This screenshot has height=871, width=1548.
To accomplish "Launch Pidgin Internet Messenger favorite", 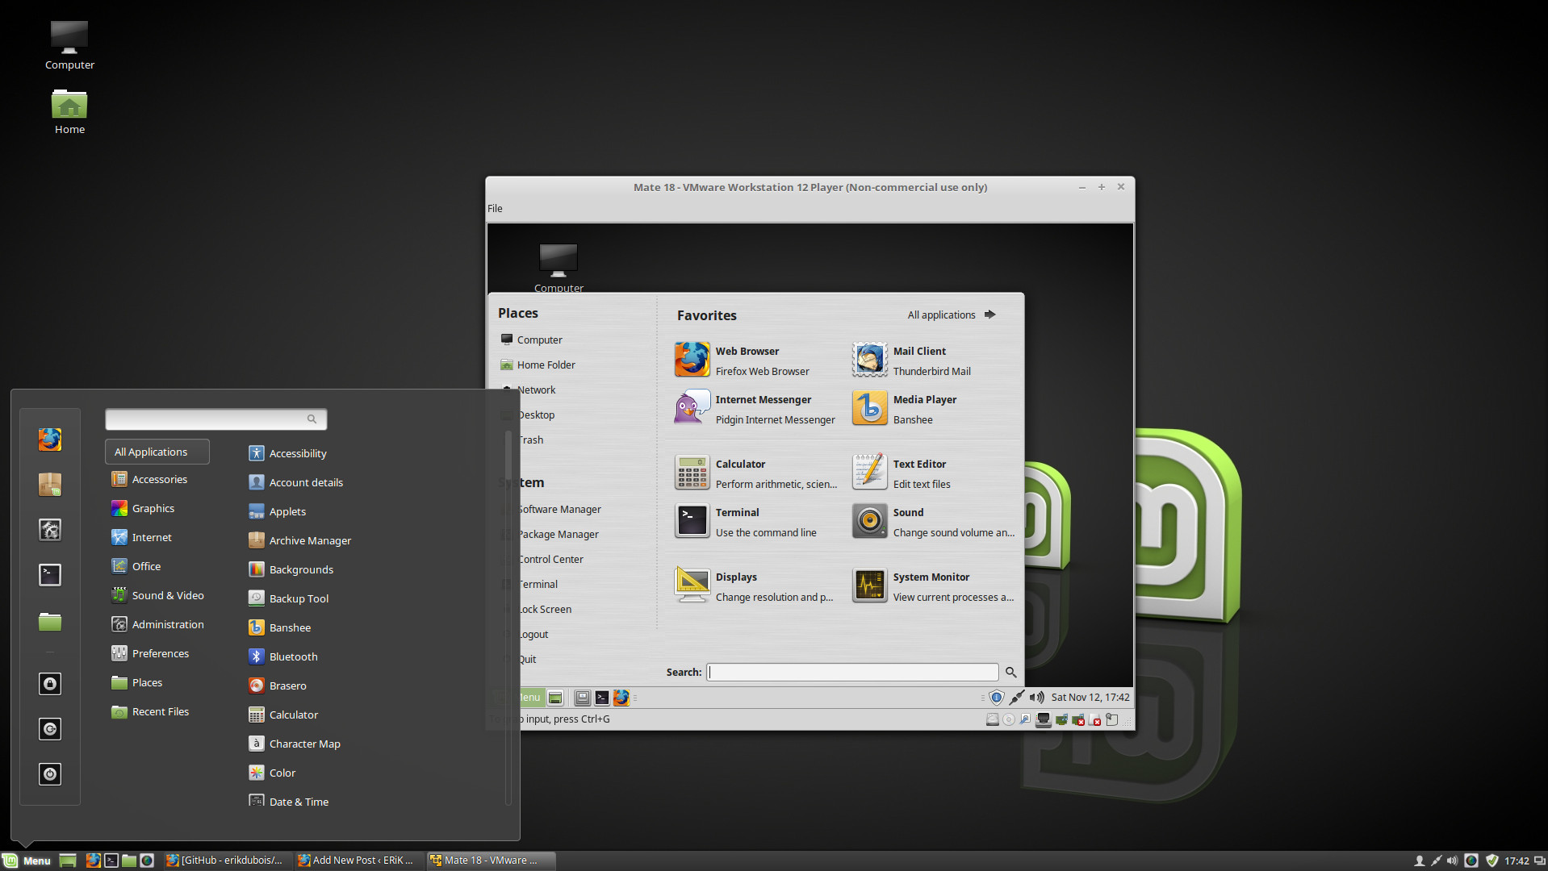I will 755,409.
